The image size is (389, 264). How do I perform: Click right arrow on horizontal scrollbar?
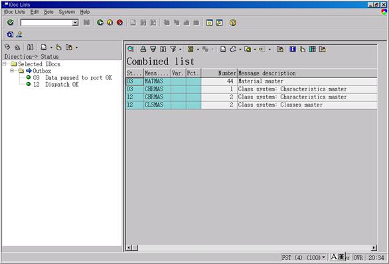pos(374,247)
